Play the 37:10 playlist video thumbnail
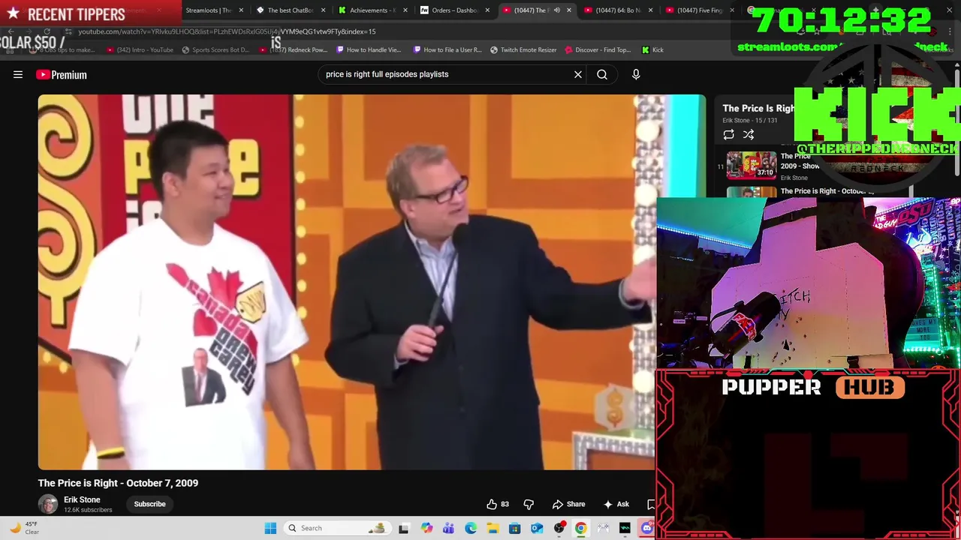Screen dimensions: 961x540 (752, 165)
